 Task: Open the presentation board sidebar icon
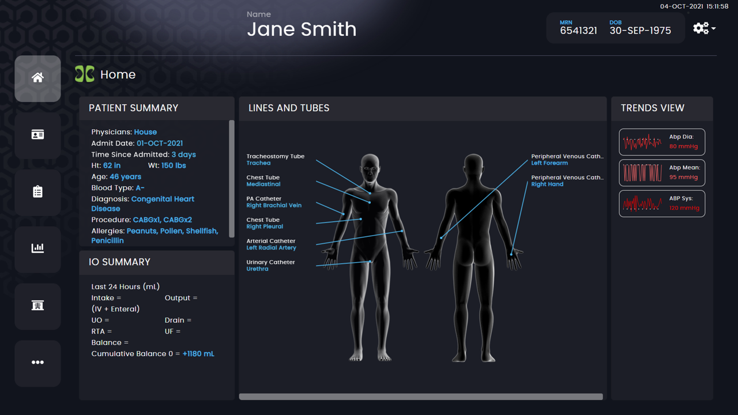click(x=37, y=305)
